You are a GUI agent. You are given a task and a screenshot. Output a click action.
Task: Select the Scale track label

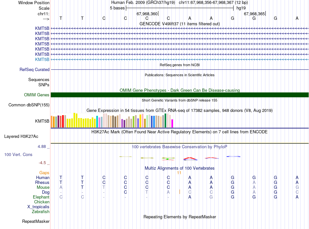coord(44,8)
